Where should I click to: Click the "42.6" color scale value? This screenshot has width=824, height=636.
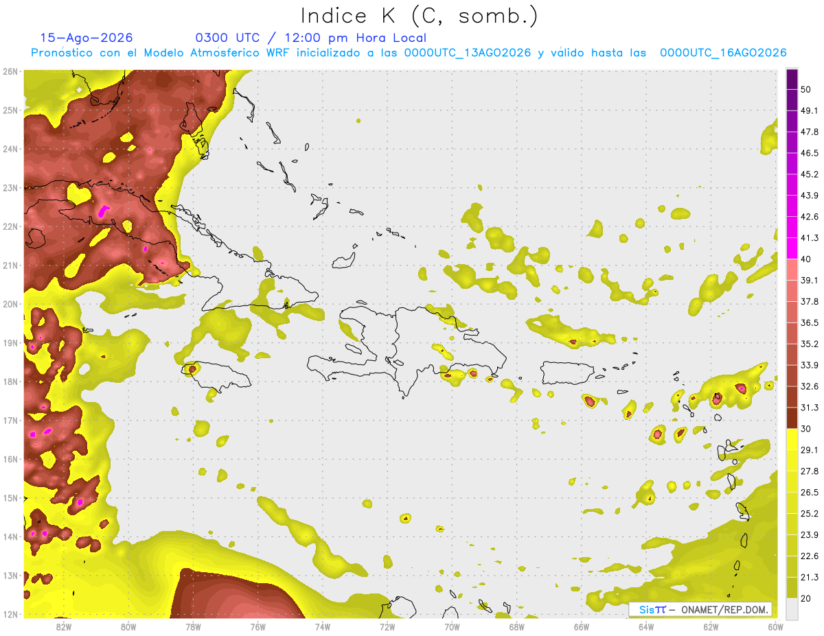[x=809, y=217]
